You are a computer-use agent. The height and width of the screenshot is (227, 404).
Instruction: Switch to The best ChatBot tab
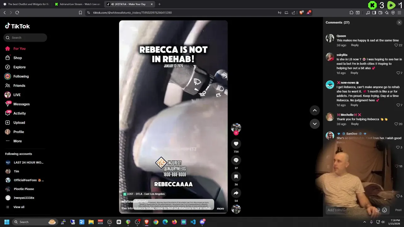coord(26,4)
